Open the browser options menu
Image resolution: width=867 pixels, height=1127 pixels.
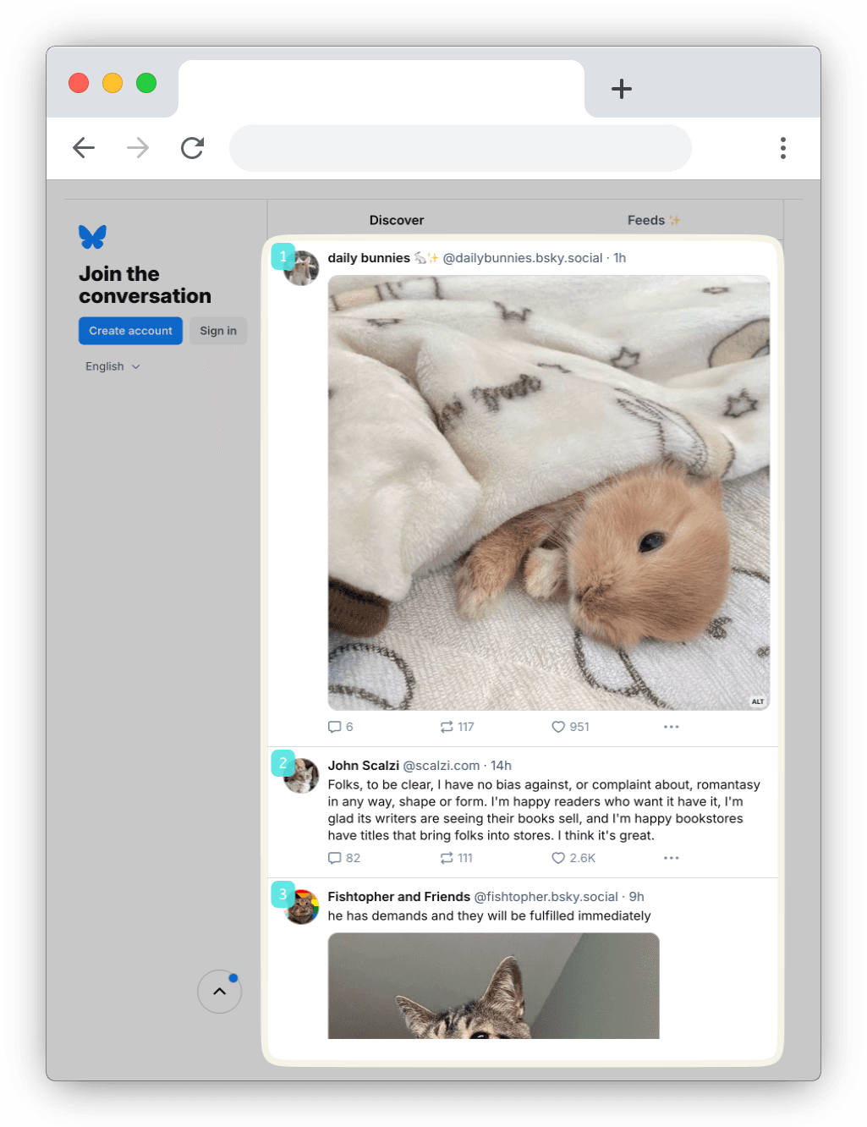(x=782, y=147)
